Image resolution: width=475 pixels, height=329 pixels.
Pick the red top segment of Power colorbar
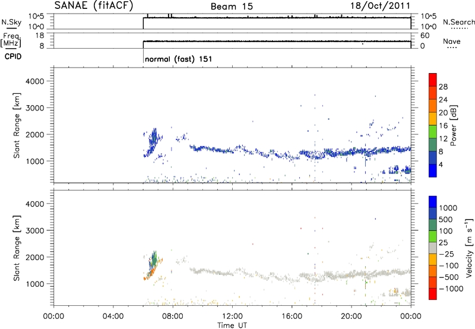(433, 80)
